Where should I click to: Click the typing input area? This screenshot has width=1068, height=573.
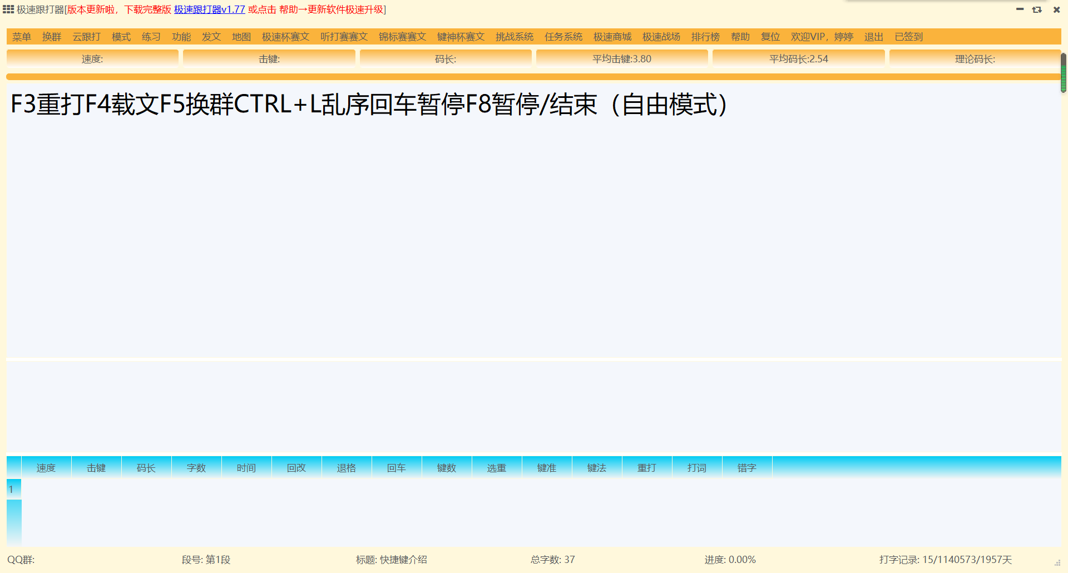tap(533, 407)
